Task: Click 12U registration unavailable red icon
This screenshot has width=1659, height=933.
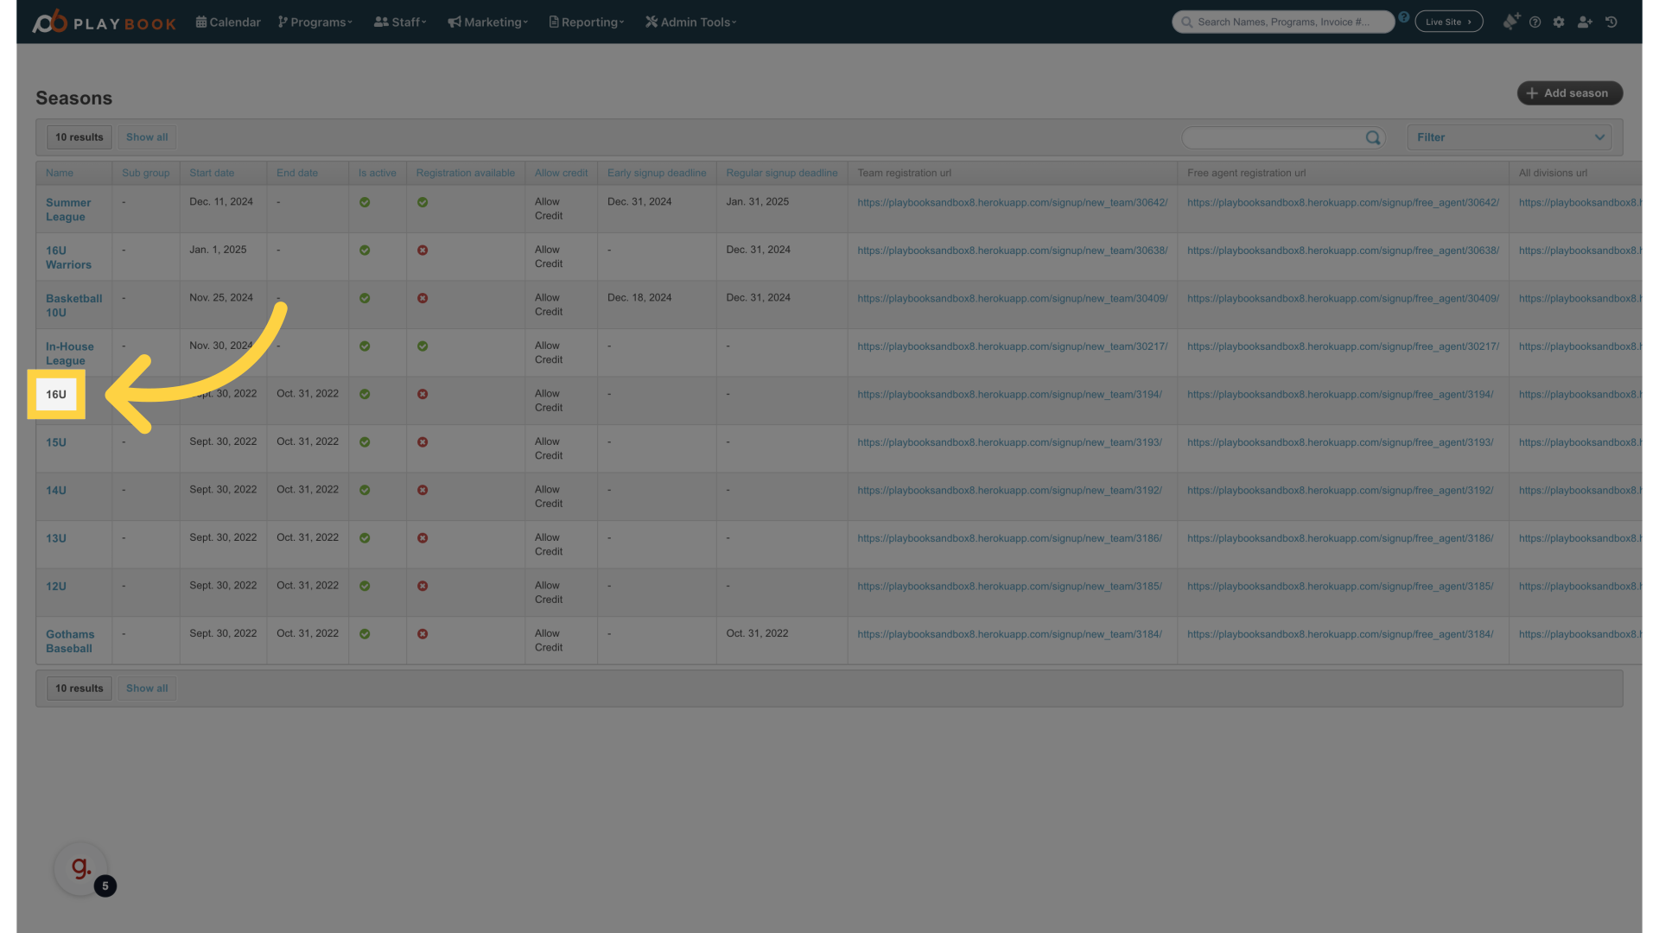Action: tap(423, 586)
